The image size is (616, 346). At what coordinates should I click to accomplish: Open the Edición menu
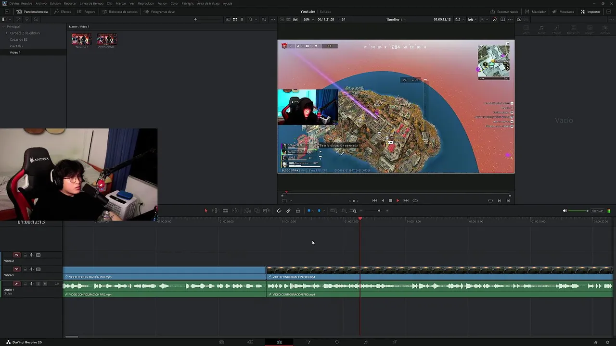tap(55, 3)
